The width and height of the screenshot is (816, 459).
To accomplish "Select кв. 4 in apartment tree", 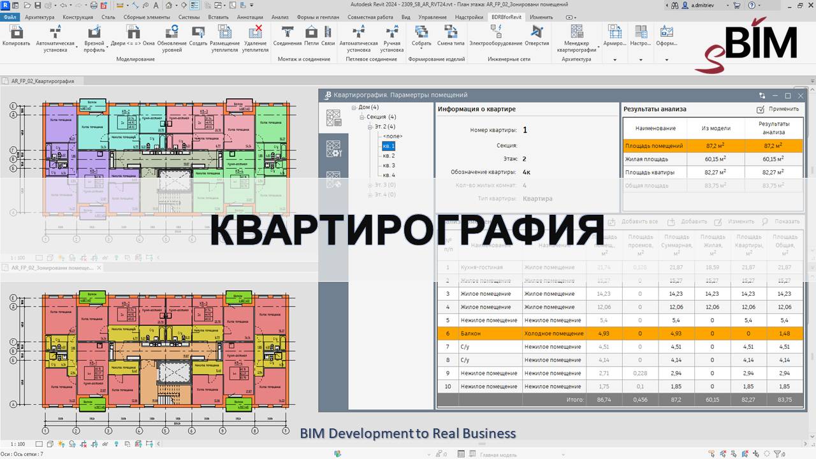I will pos(389,175).
